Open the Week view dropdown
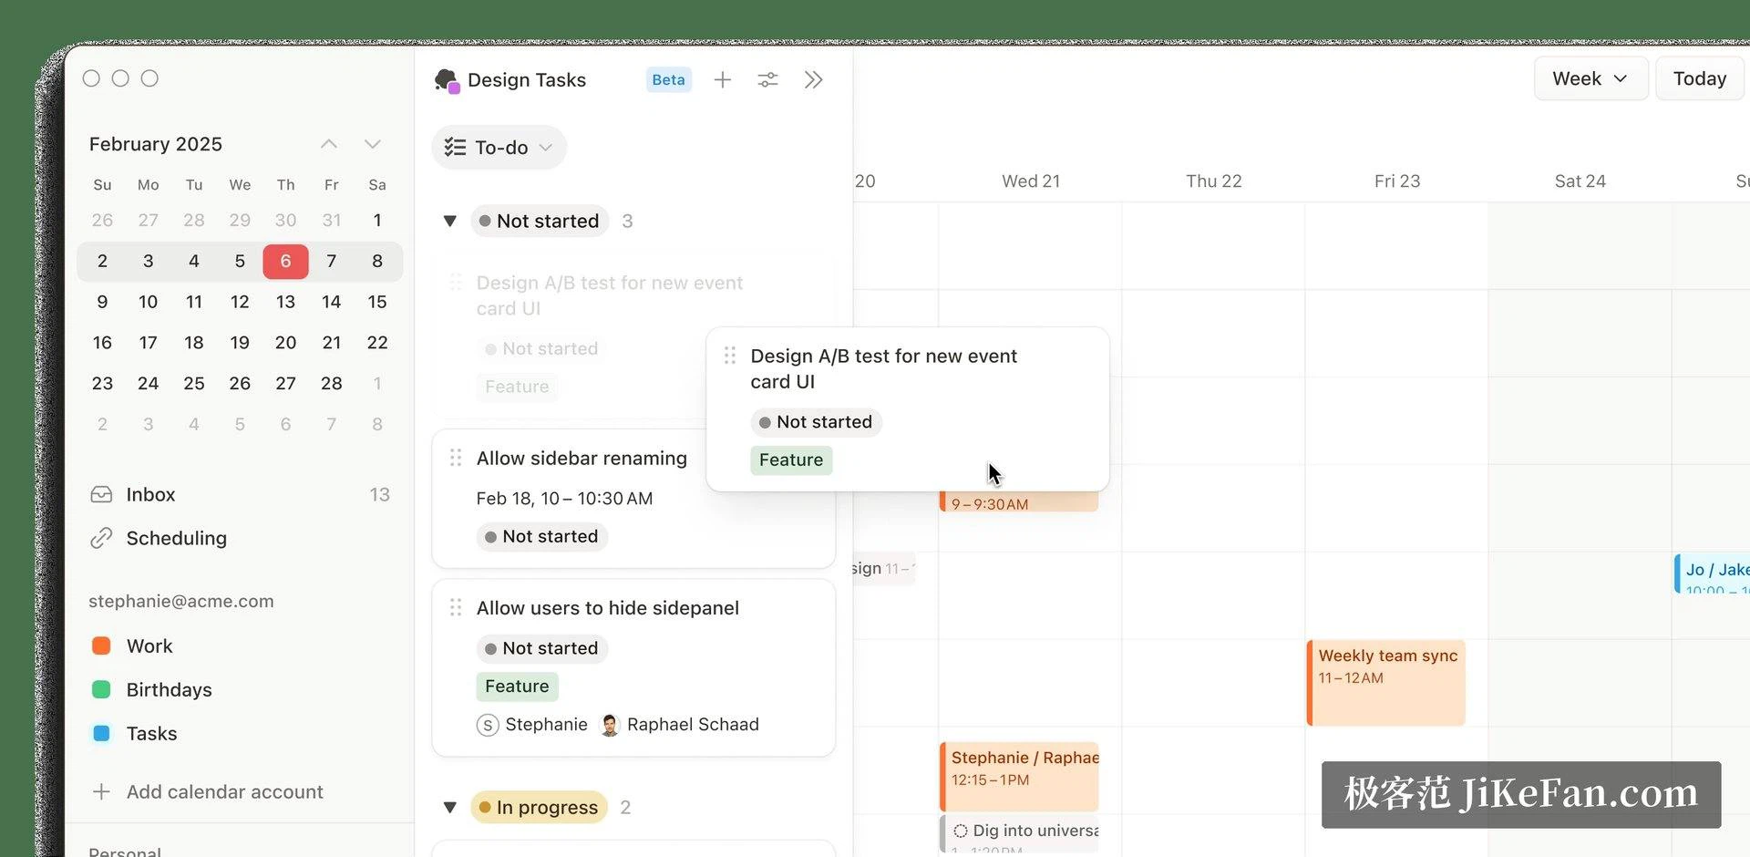Viewport: 1750px width, 857px height. point(1590,78)
